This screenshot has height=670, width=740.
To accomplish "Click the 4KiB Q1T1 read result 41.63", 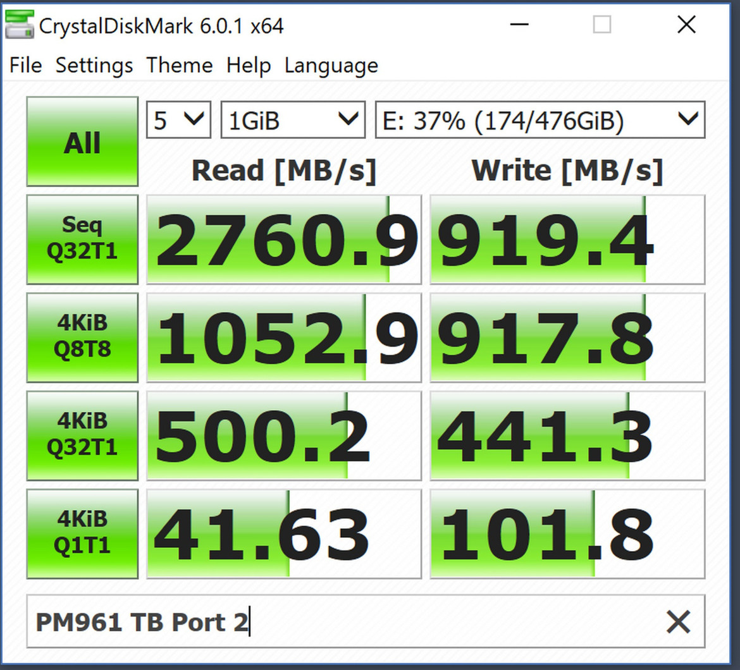I will pos(283,533).
